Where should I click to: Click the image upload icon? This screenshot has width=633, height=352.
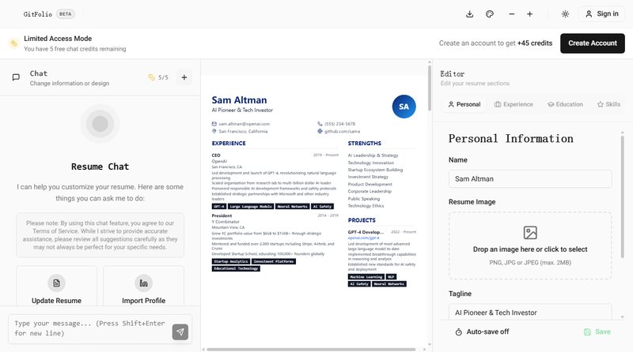click(530, 233)
